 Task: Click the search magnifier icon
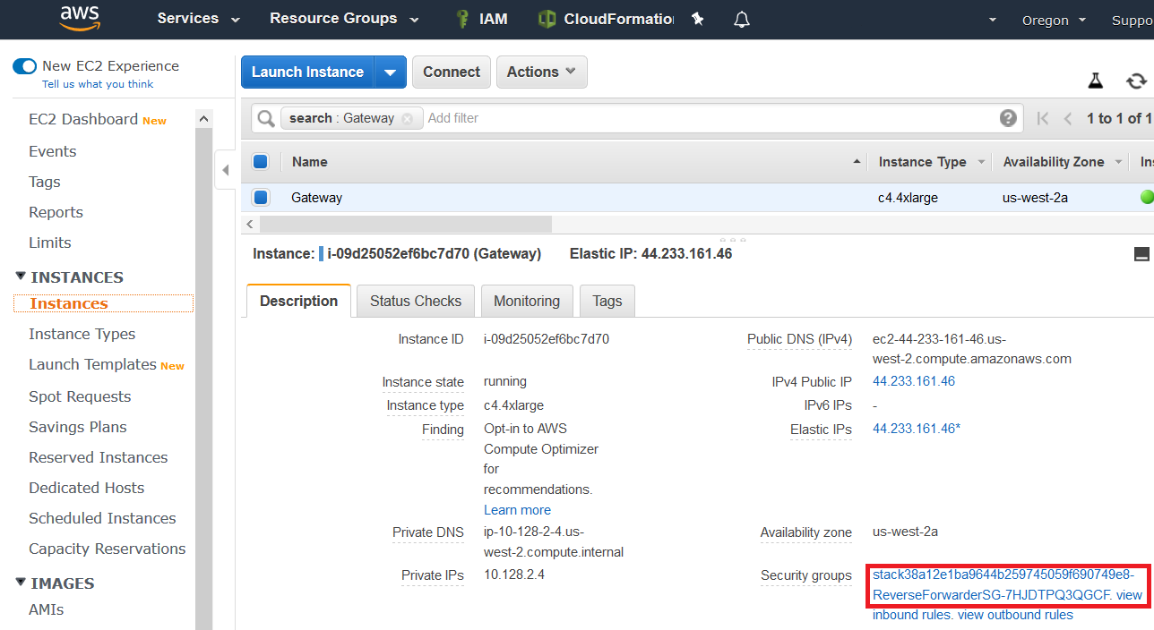point(266,117)
